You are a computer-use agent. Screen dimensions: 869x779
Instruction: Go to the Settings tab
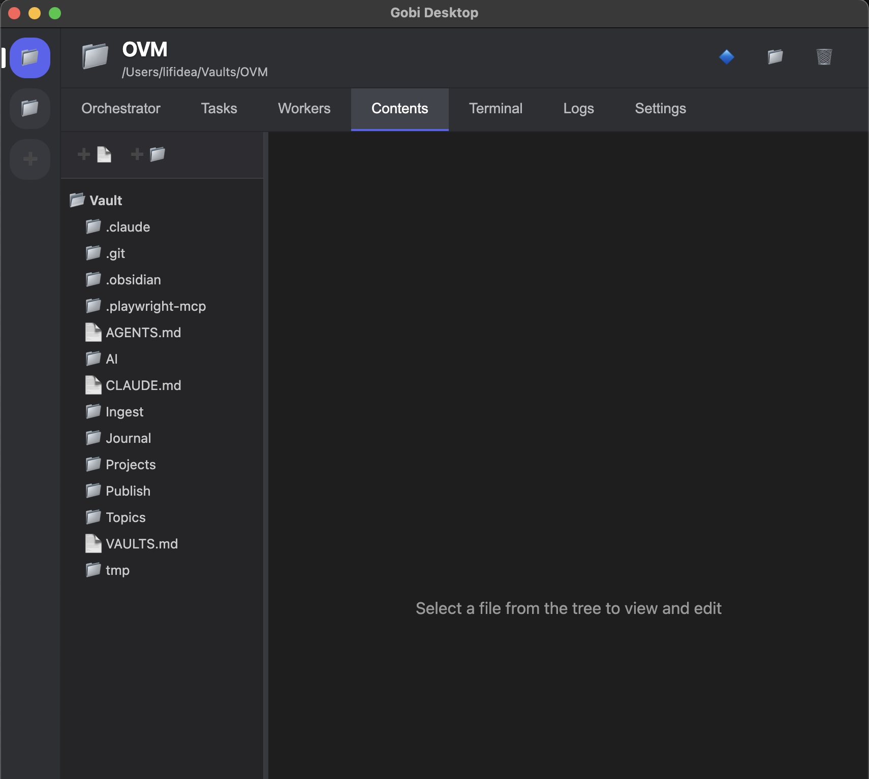point(660,109)
